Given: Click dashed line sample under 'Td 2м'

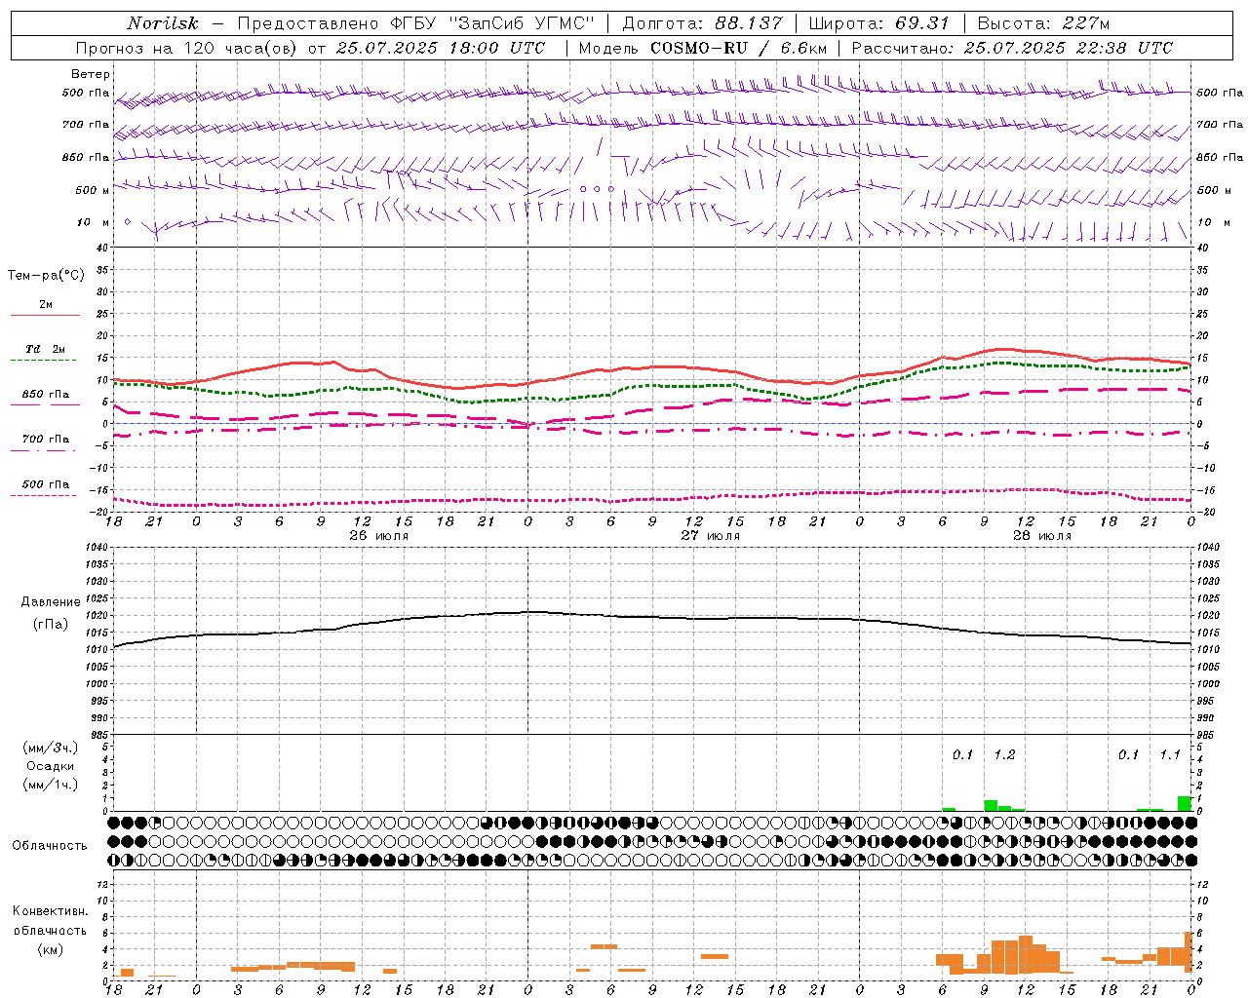Looking at the screenshot, I should 43,361.
